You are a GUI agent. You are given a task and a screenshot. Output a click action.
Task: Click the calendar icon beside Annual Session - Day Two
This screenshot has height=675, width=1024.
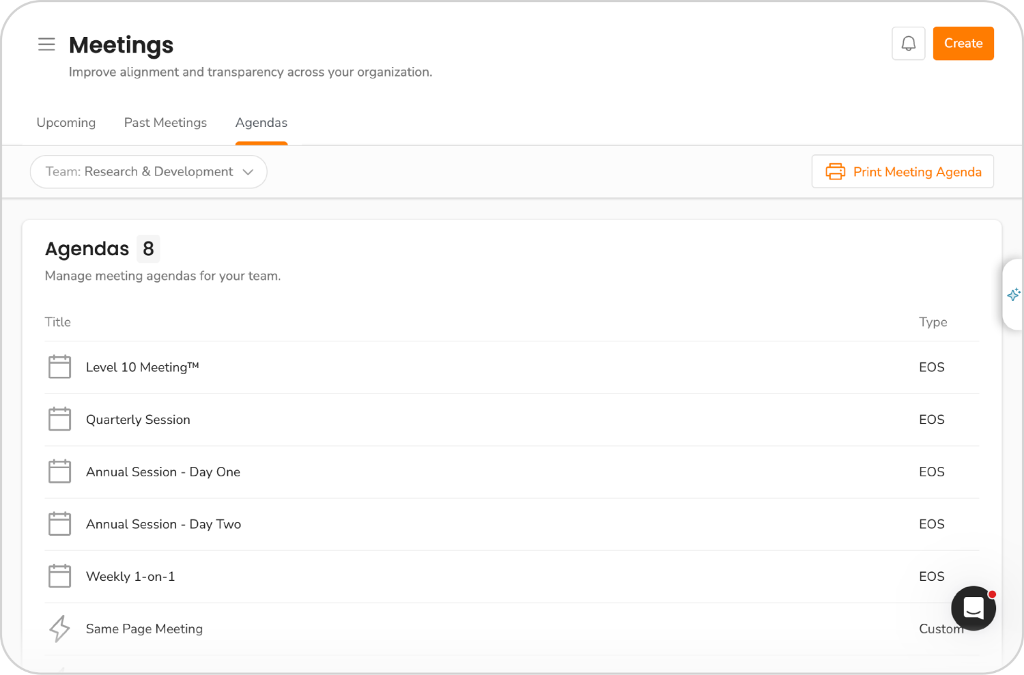tap(59, 523)
